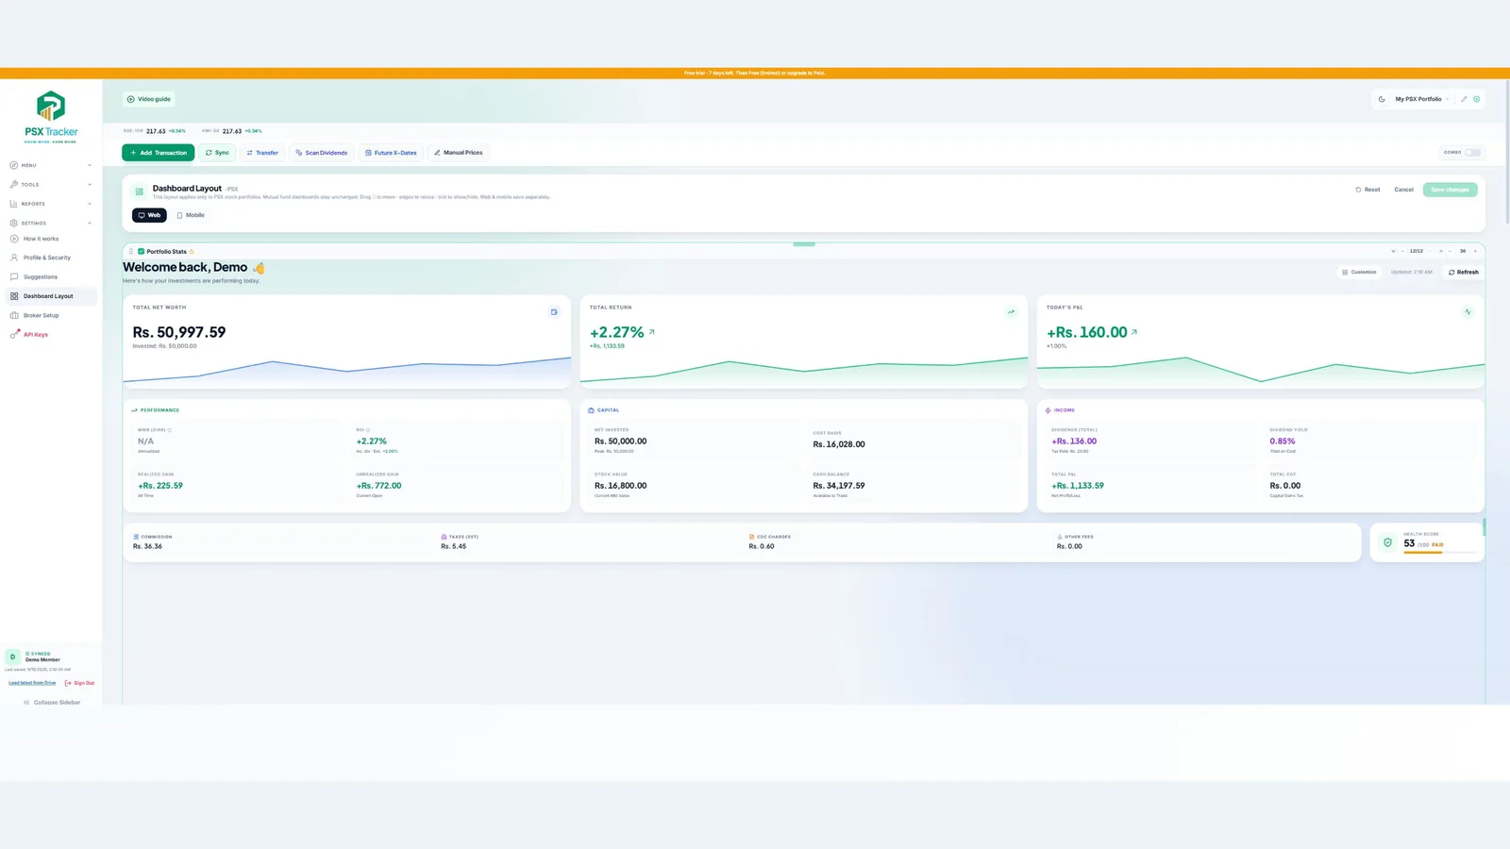Image resolution: width=1510 pixels, height=849 pixels.
Task: Click the Taxes (SST) label icon
Action: [x=444, y=537]
